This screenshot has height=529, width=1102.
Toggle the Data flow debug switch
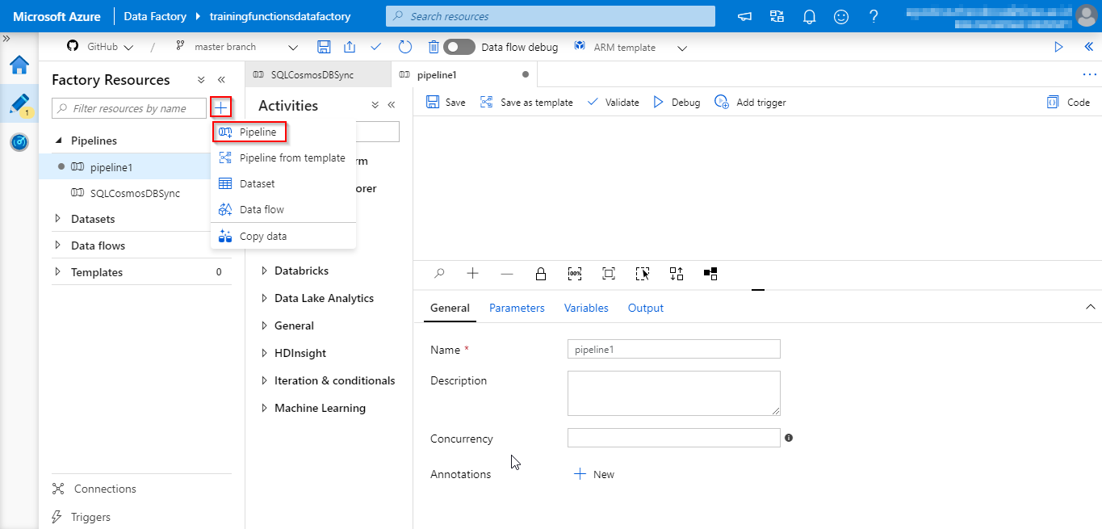pyautogui.click(x=459, y=47)
